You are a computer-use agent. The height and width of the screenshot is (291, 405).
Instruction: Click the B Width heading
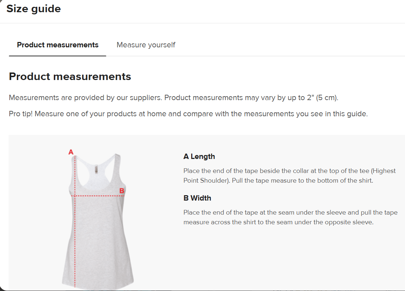point(197,198)
